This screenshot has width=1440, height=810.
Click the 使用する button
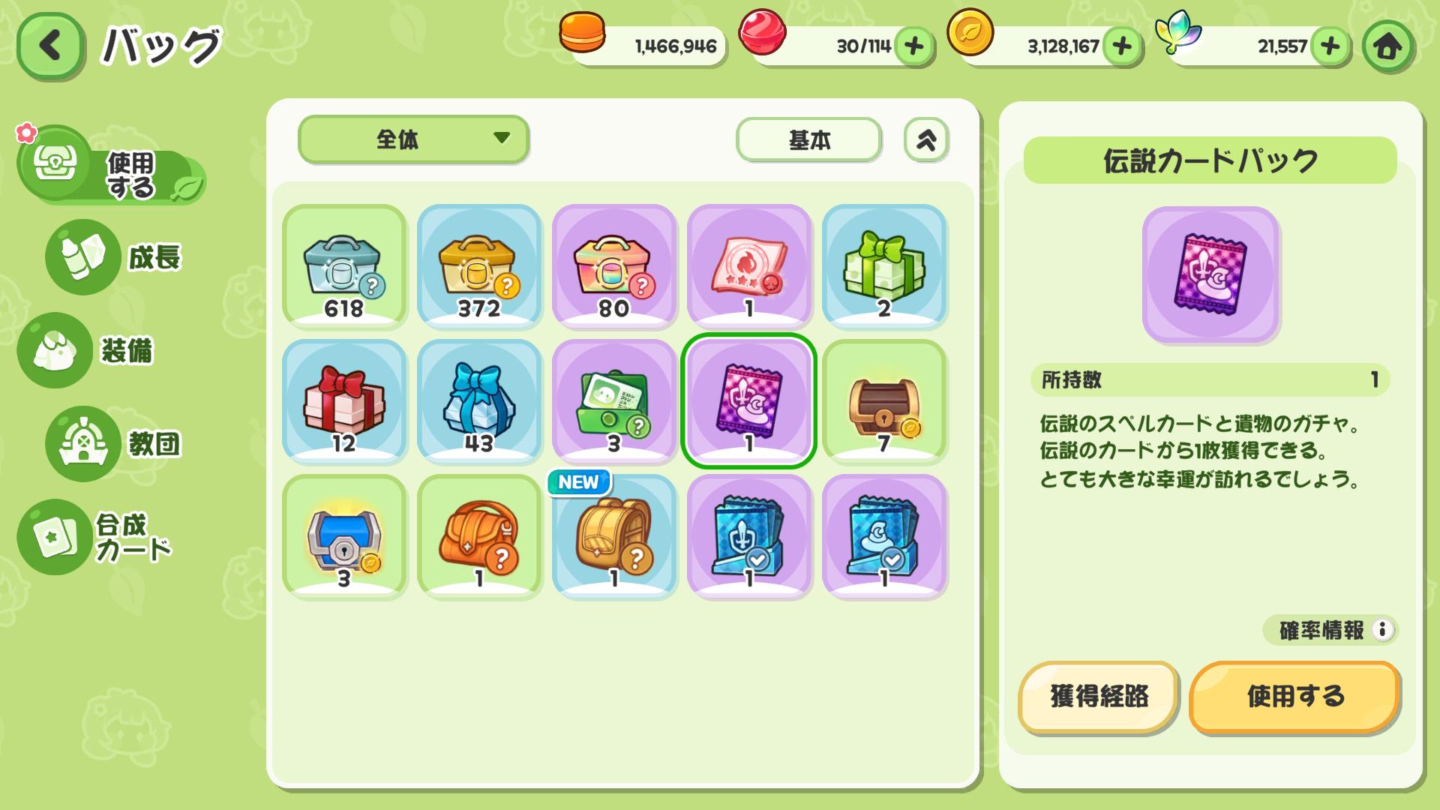1294,696
